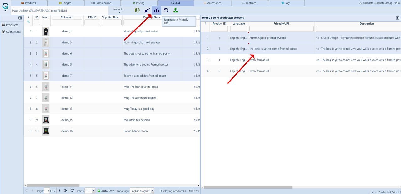
Task: Select the Mug Today is a good day row
Action: pos(112,109)
